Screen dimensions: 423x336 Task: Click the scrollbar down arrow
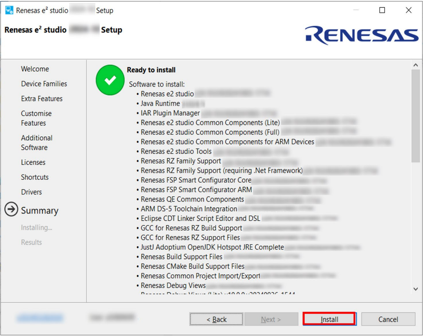[x=415, y=289]
